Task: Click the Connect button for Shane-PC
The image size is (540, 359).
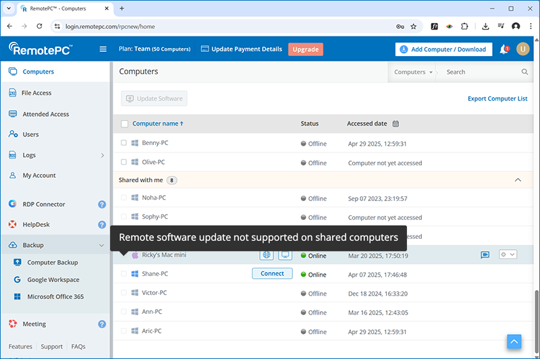Action: (x=272, y=273)
